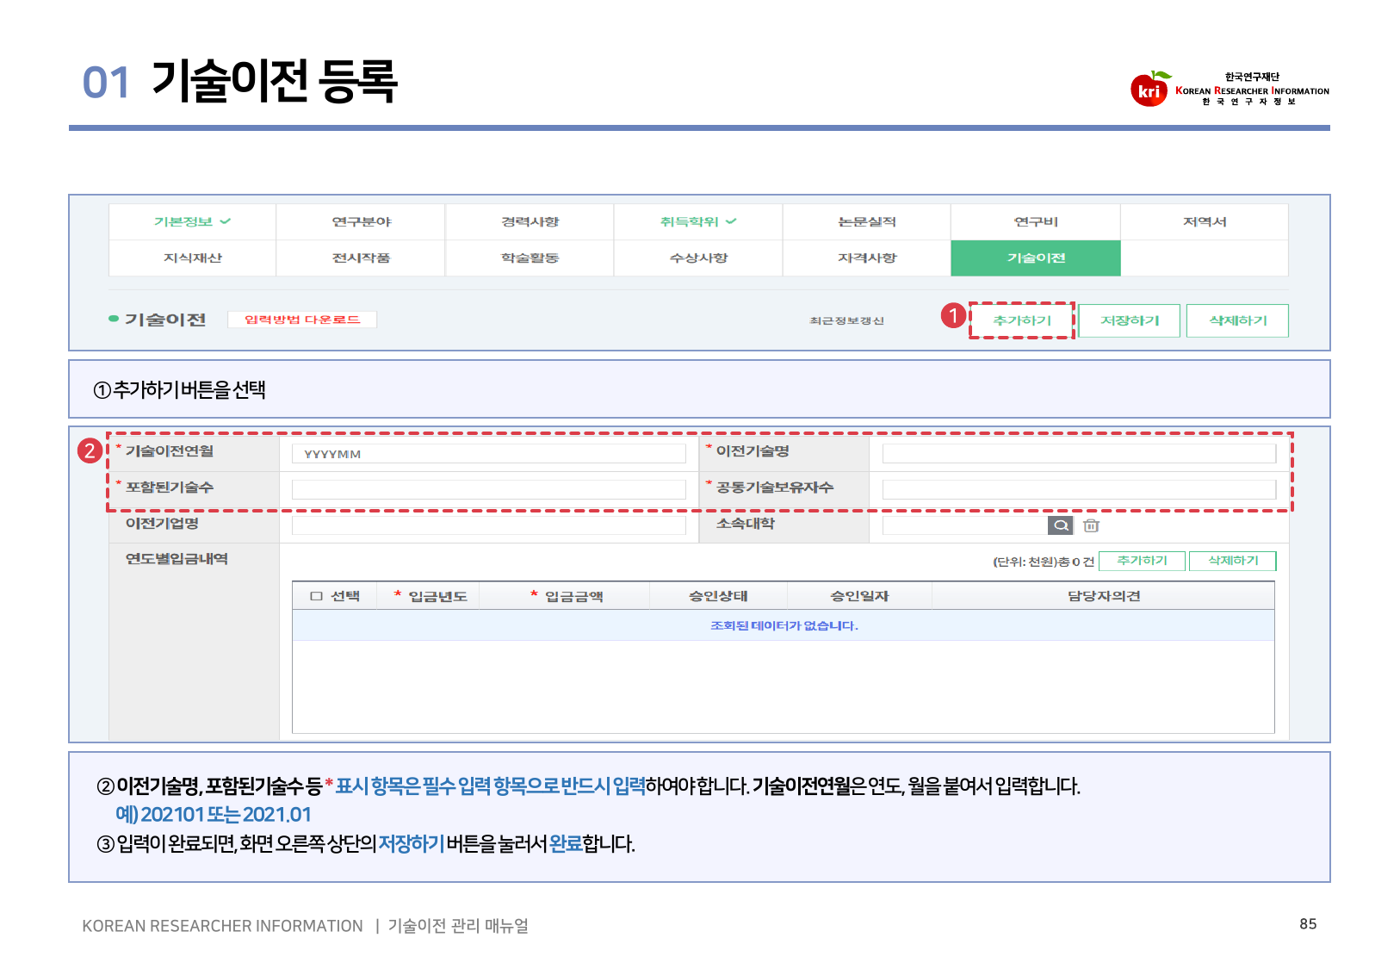
Task: Select the 연구비 tab
Action: pos(1036,221)
